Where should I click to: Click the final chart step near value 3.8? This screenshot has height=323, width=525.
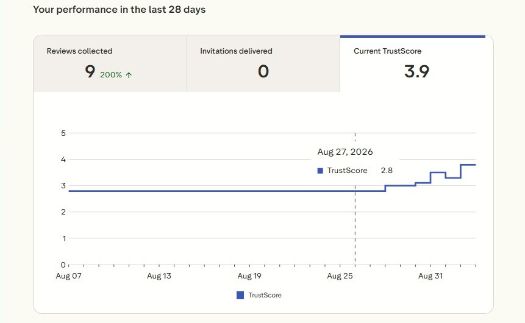click(468, 165)
